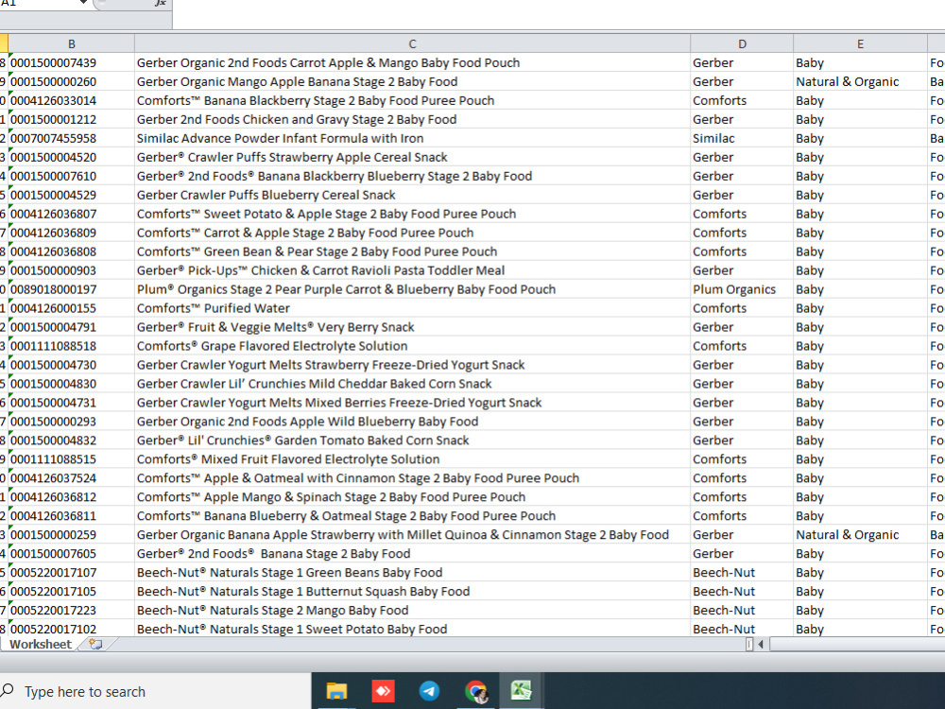The image size is (945, 709).
Task: Select Comforts Purified Water cell
Action: (412, 308)
